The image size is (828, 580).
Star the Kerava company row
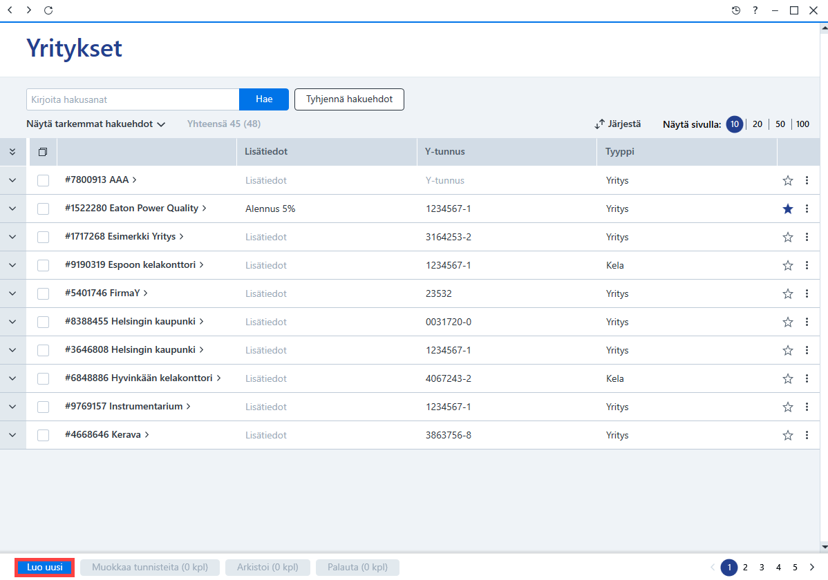[x=787, y=436]
